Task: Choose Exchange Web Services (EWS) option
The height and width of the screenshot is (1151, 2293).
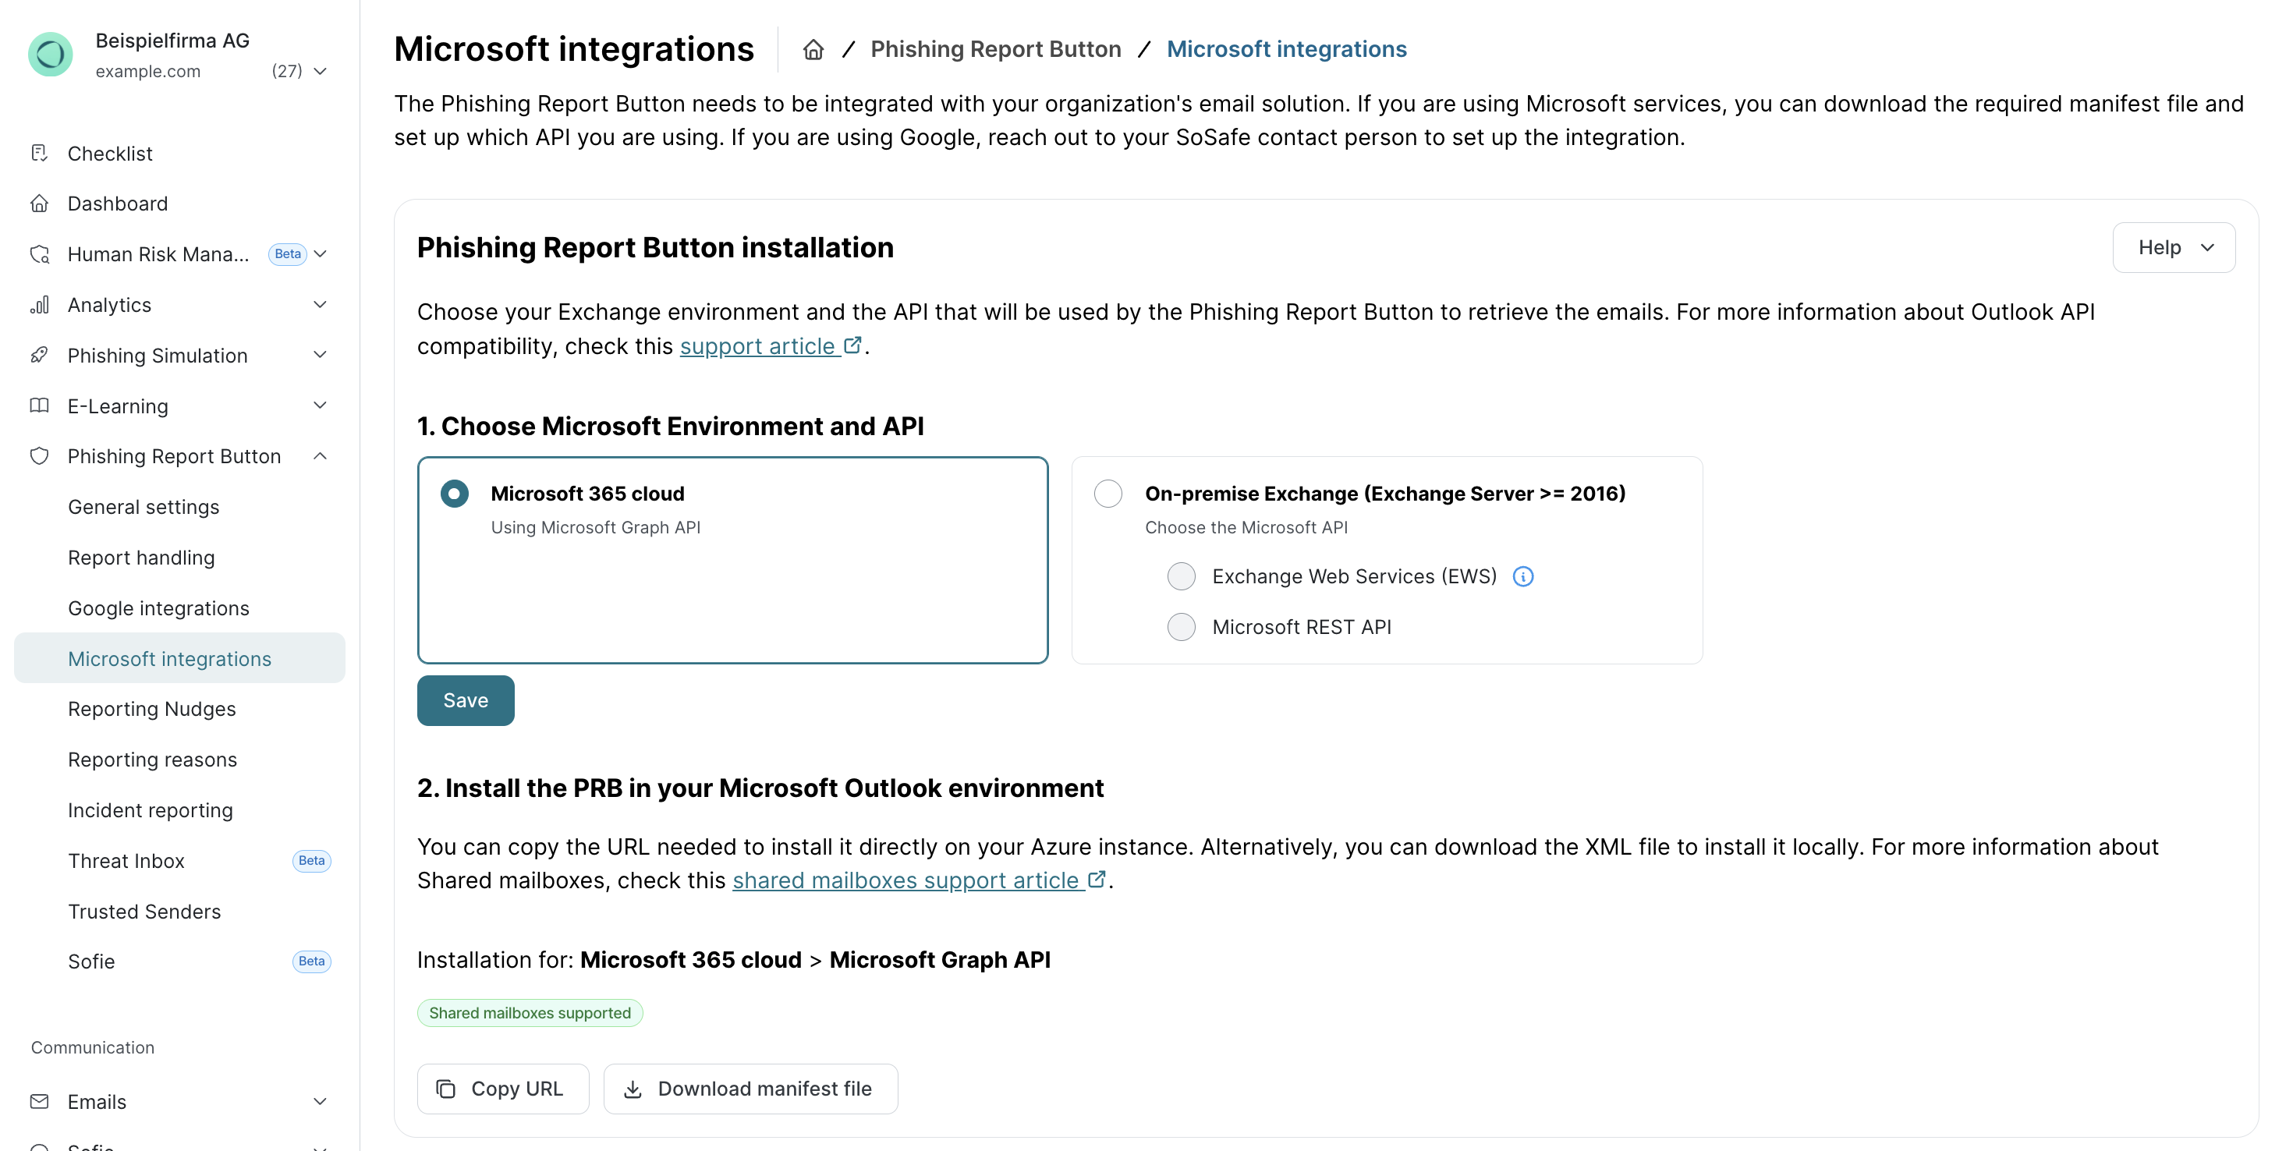Action: pos(1182,577)
